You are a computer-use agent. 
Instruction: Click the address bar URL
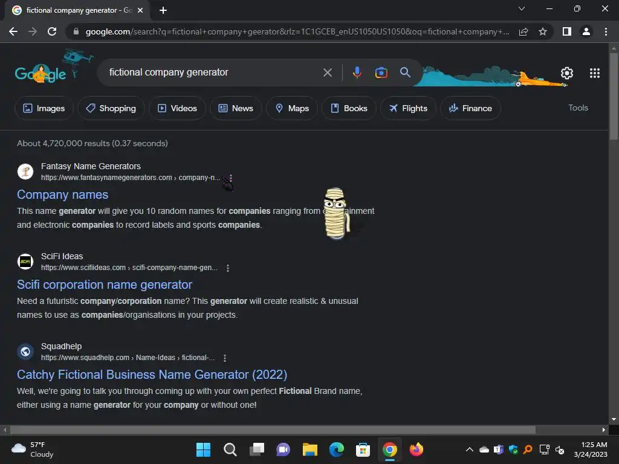tap(297, 31)
